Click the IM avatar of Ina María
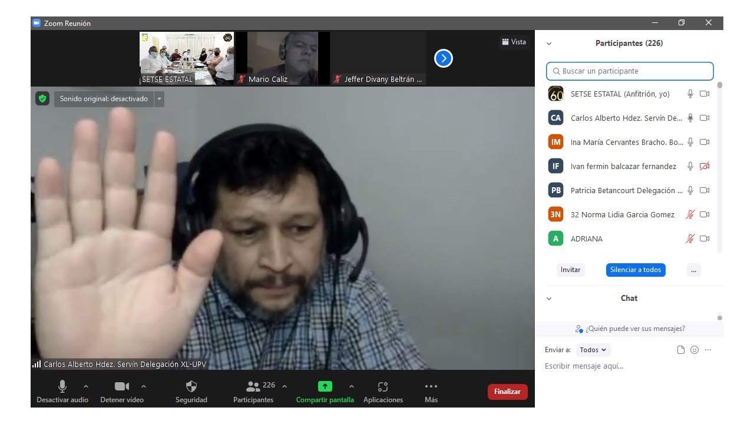The height and width of the screenshot is (424, 754). pos(555,142)
